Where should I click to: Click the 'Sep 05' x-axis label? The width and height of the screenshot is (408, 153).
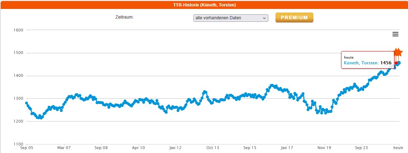click(x=27, y=147)
